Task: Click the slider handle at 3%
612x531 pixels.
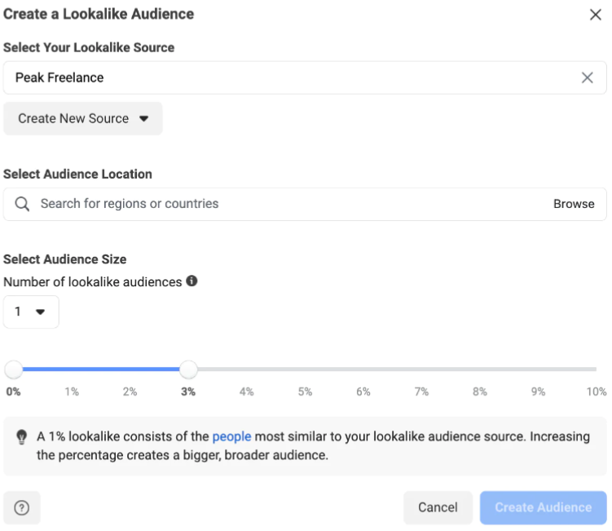Action: [188, 369]
